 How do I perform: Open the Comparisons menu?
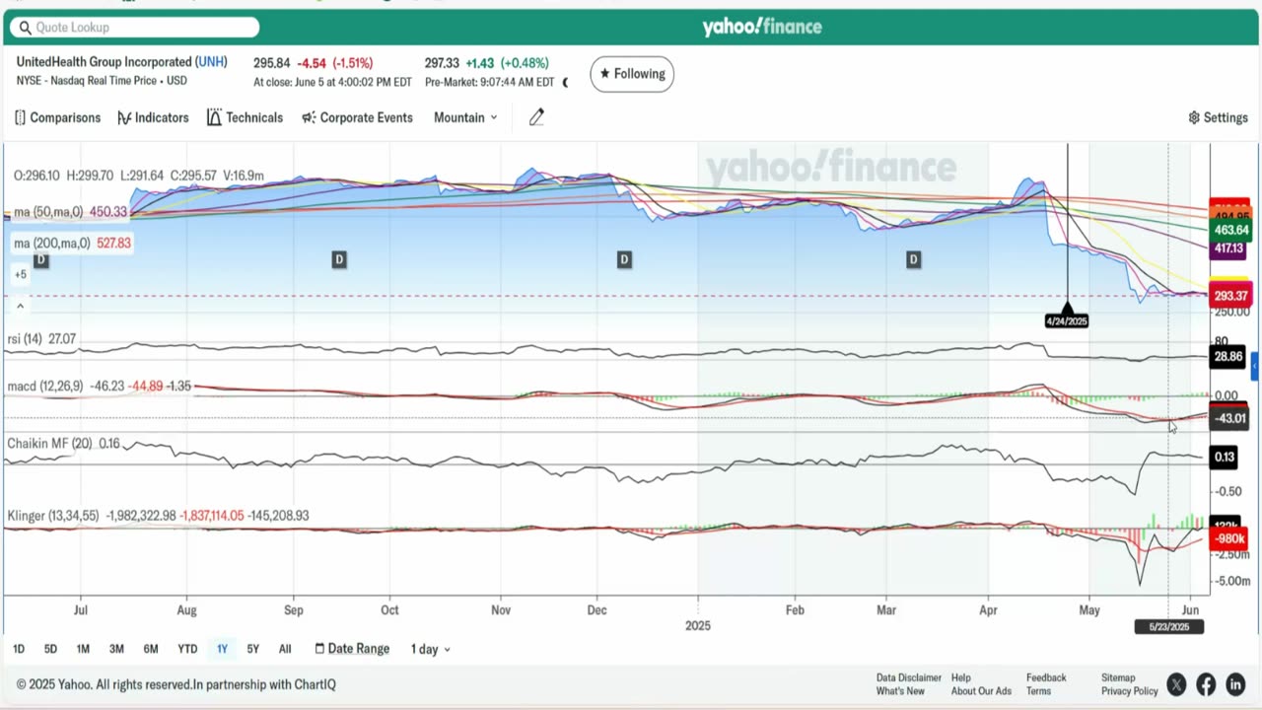tap(57, 117)
